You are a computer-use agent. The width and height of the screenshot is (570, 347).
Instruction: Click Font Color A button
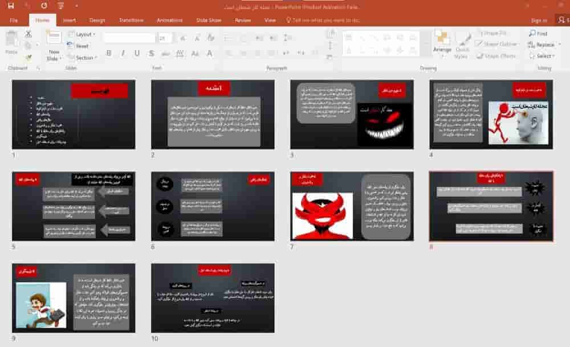tap(210, 54)
